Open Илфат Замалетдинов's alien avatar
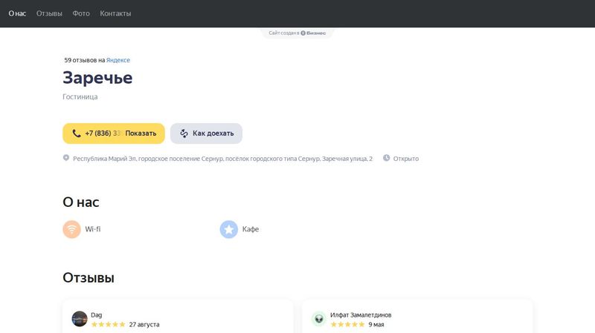595x333 pixels. click(x=319, y=319)
